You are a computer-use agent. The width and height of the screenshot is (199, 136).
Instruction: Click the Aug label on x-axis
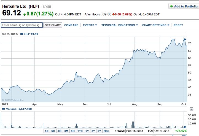point(135,104)
